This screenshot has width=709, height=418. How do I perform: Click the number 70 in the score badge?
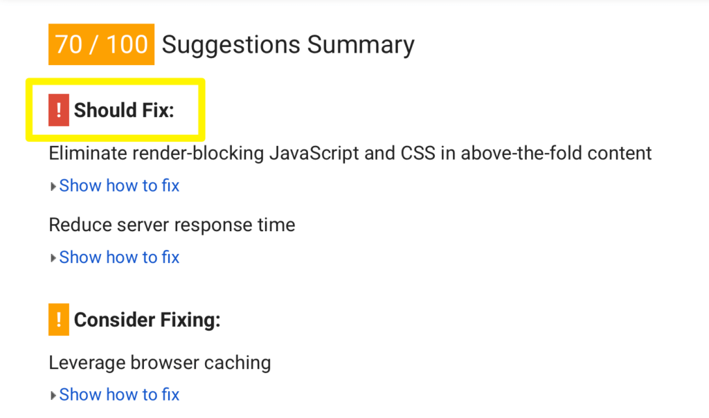click(x=69, y=44)
